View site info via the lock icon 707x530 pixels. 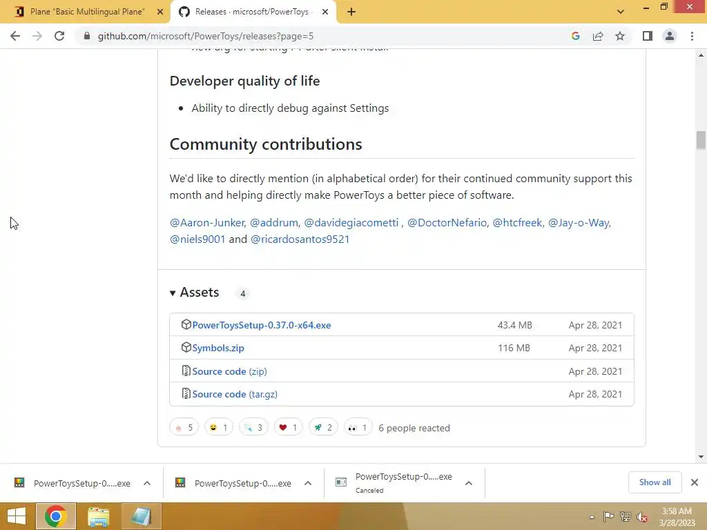87,36
